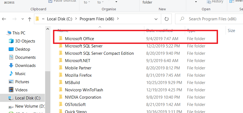
Task: Click scroll up arrow of navigation pane
Action: (48, 29)
